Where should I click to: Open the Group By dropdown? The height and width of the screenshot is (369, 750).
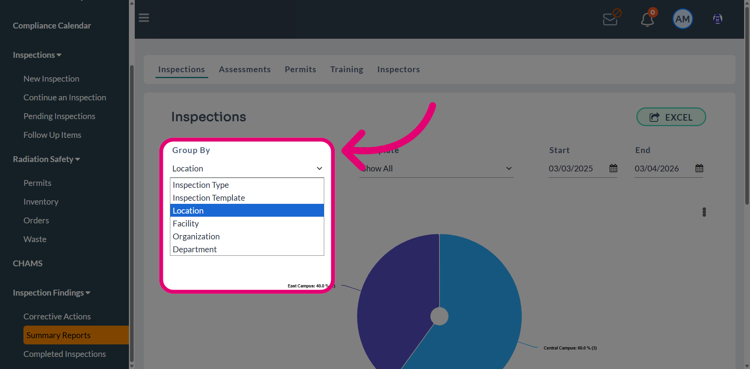coord(247,169)
